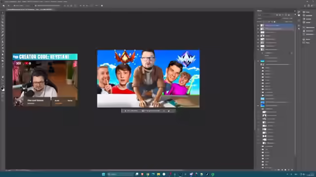The image size is (316, 177).
Task: Open the Swatches panel from the collapsed dock
Action: [x=308, y=15]
